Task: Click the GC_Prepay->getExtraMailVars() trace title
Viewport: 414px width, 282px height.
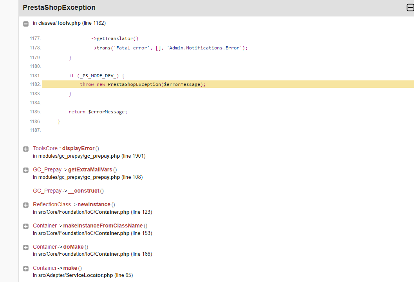Action: pos(75,170)
